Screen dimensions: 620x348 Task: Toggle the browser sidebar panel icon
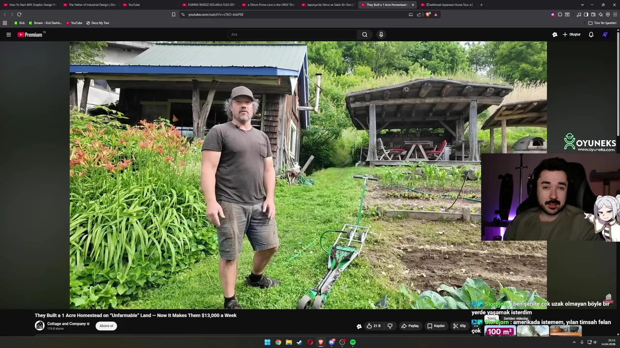(586, 14)
